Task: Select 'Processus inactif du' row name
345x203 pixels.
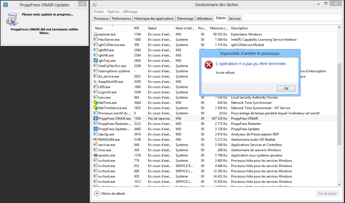Action: [x=115, y=113]
